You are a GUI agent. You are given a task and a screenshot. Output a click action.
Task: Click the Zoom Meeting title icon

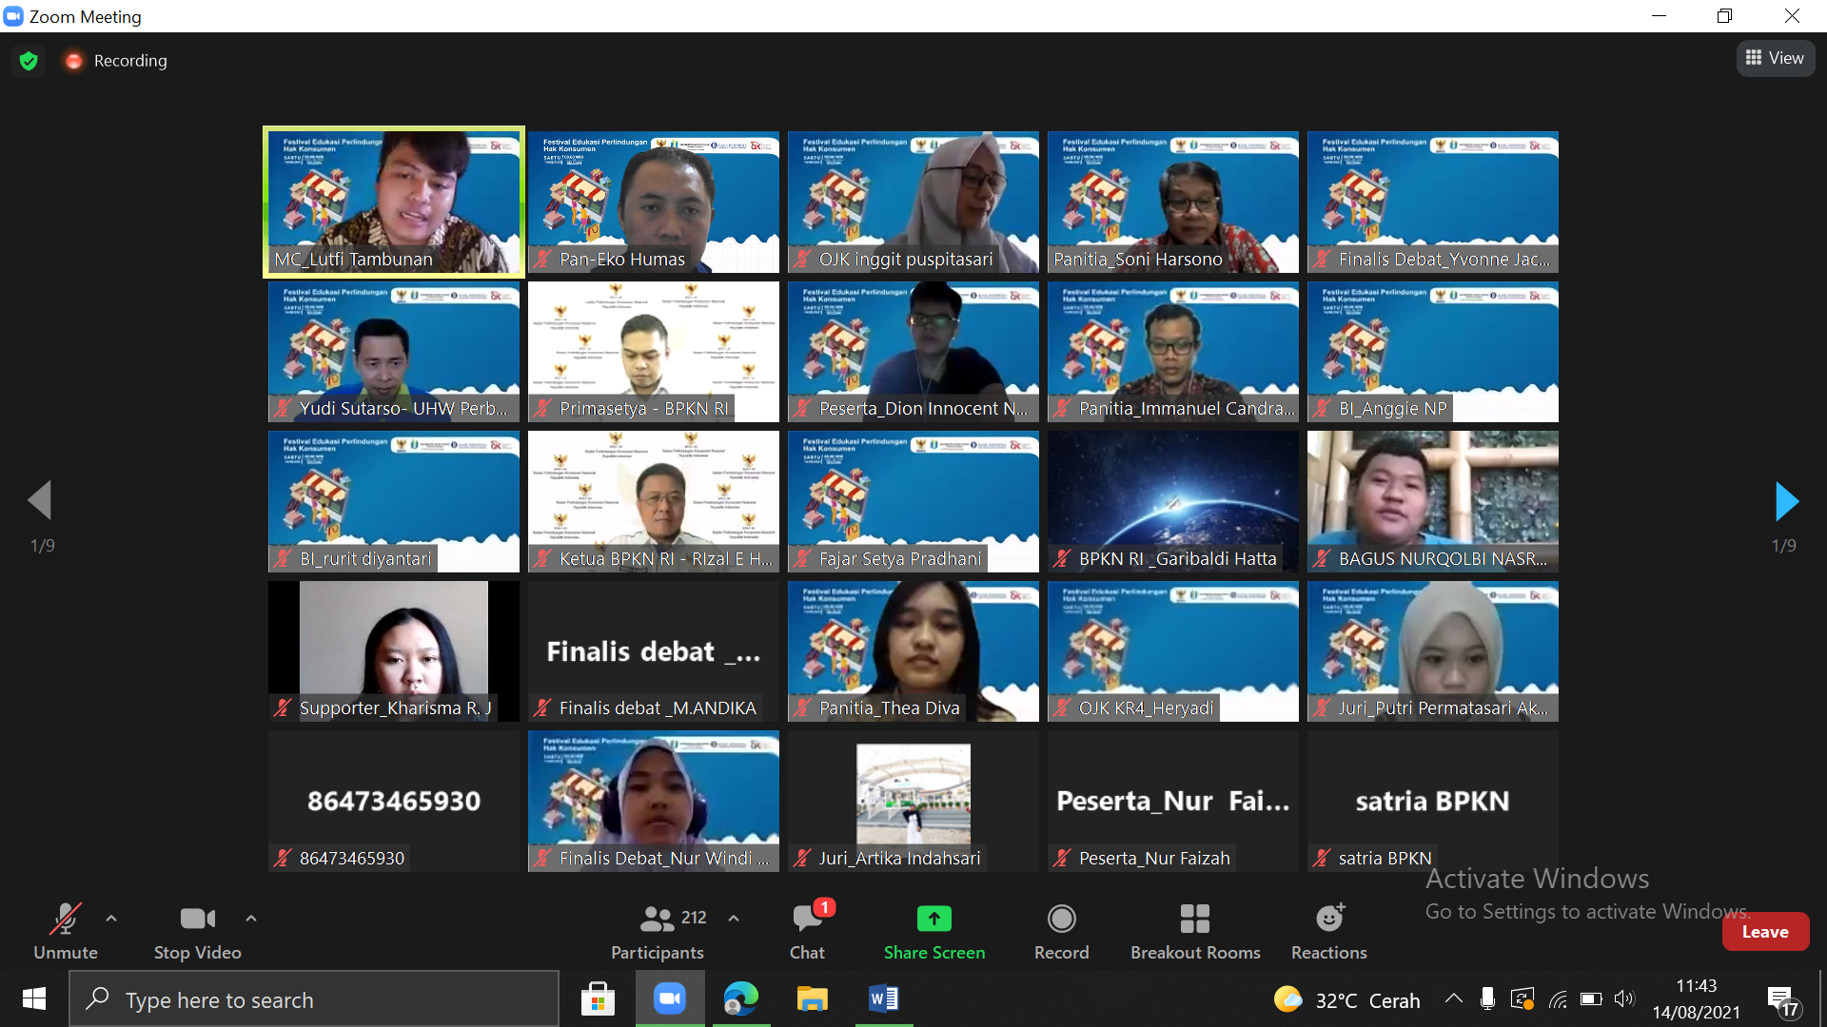coord(13,16)
